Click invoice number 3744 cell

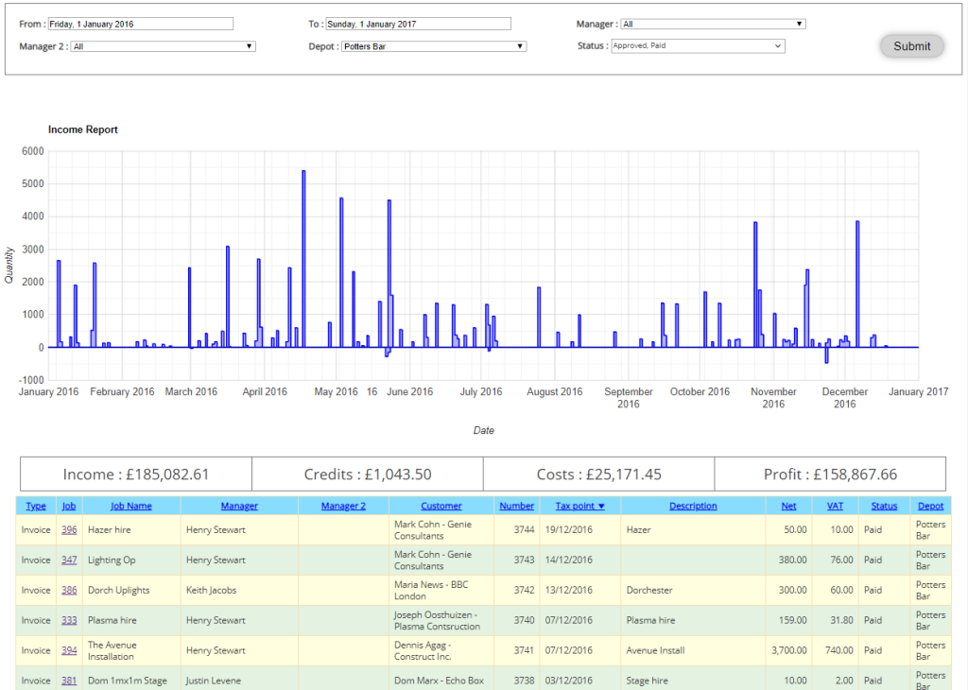point(517,529)
